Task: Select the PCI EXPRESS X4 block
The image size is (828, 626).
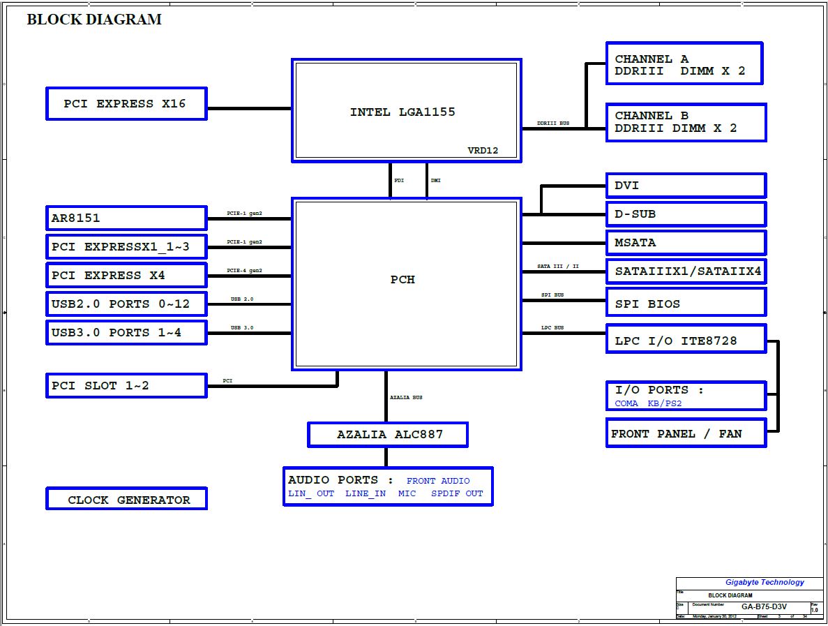Action: tap(126, 275)
